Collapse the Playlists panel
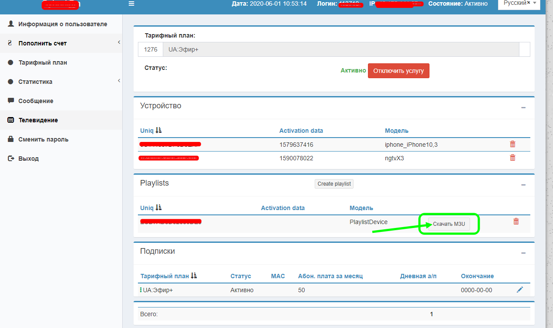Image resolution: width=553 pixels, height=328 pixels. point(523,185)
